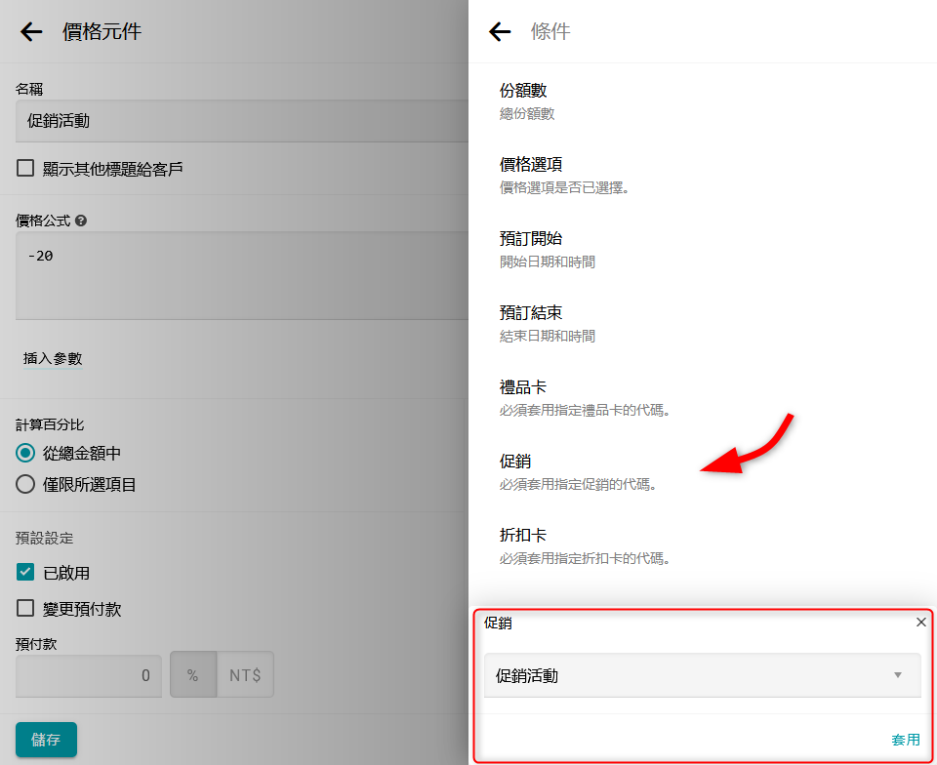Click the 插入參數 link

tap(53, 359)
